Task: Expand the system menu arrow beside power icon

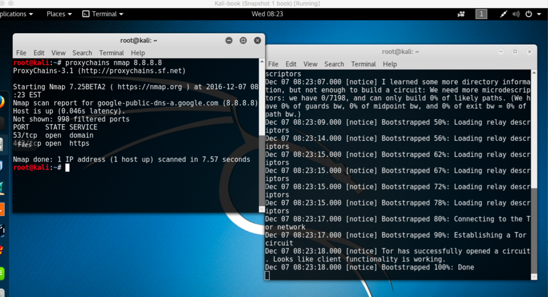Action: click(539, 14)
